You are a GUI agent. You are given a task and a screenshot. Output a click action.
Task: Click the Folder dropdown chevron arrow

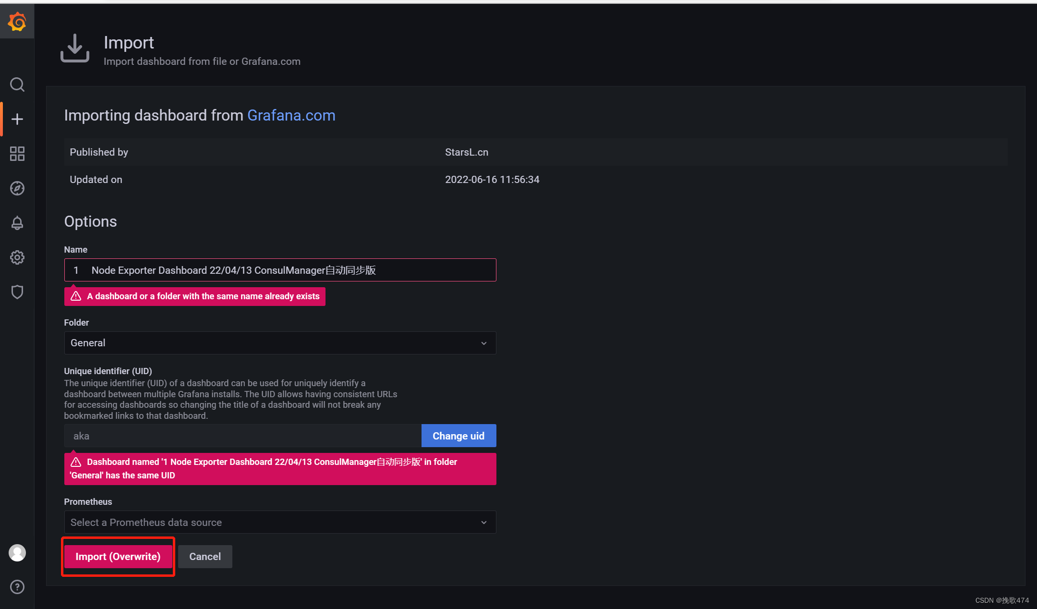(x=483, y=343)
